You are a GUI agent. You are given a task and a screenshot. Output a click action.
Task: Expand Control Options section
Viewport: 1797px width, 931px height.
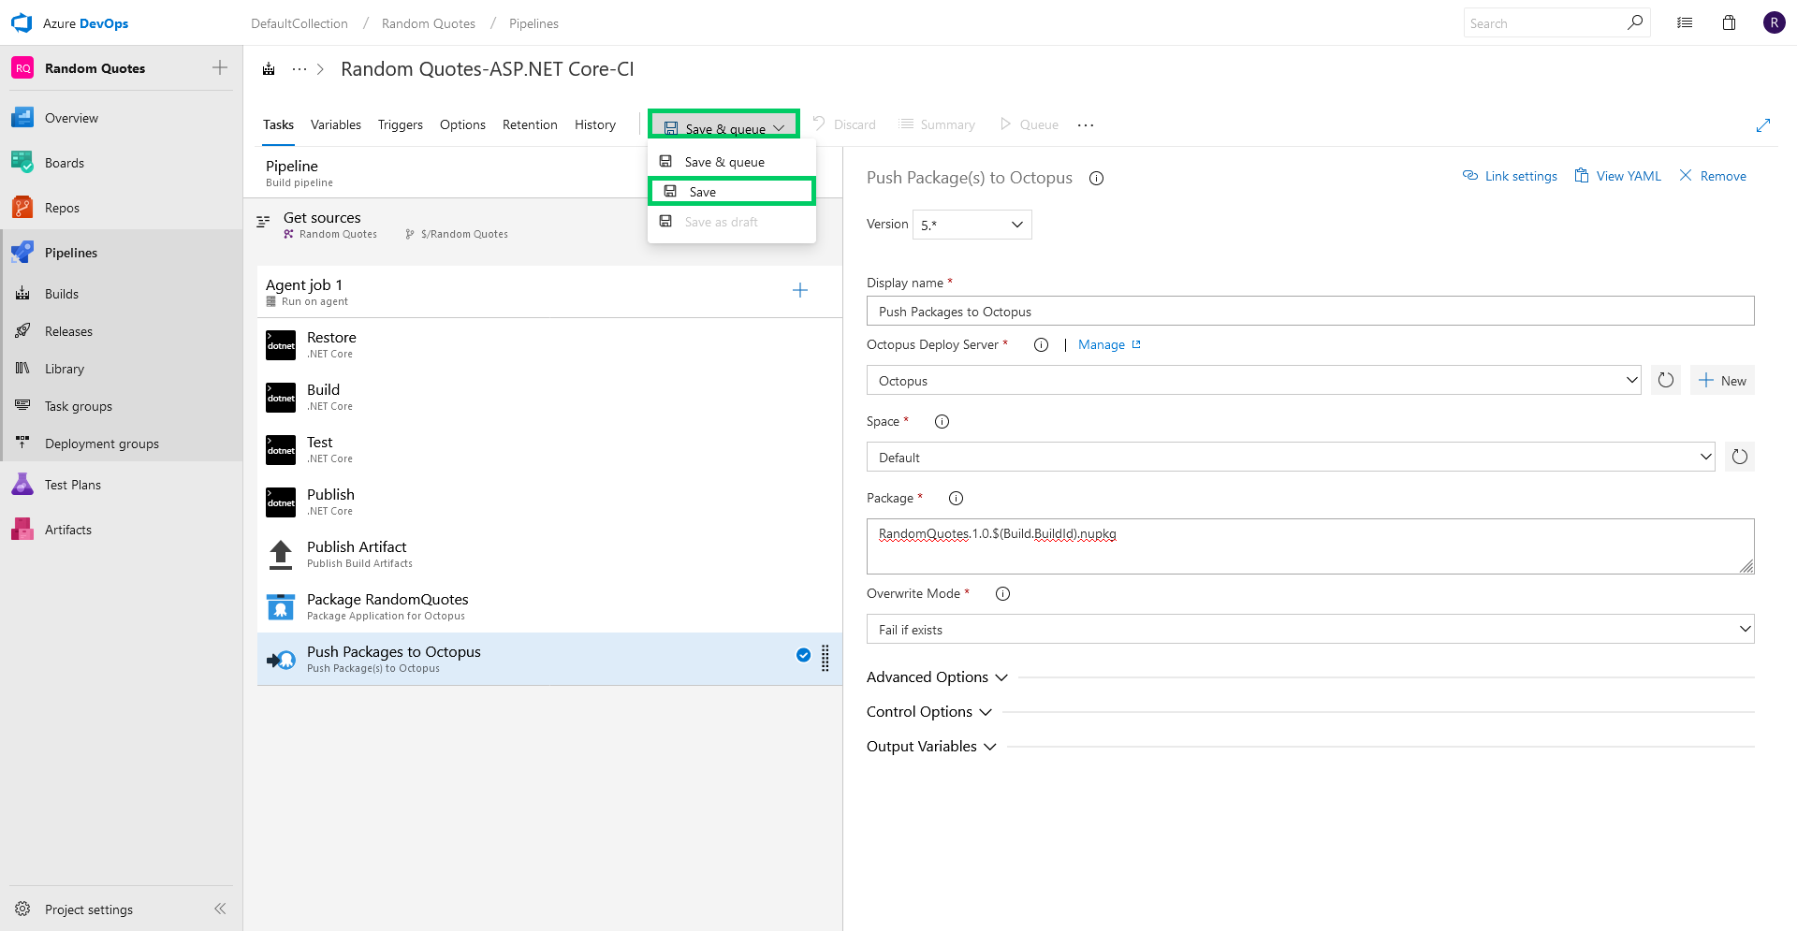point(929,712)
